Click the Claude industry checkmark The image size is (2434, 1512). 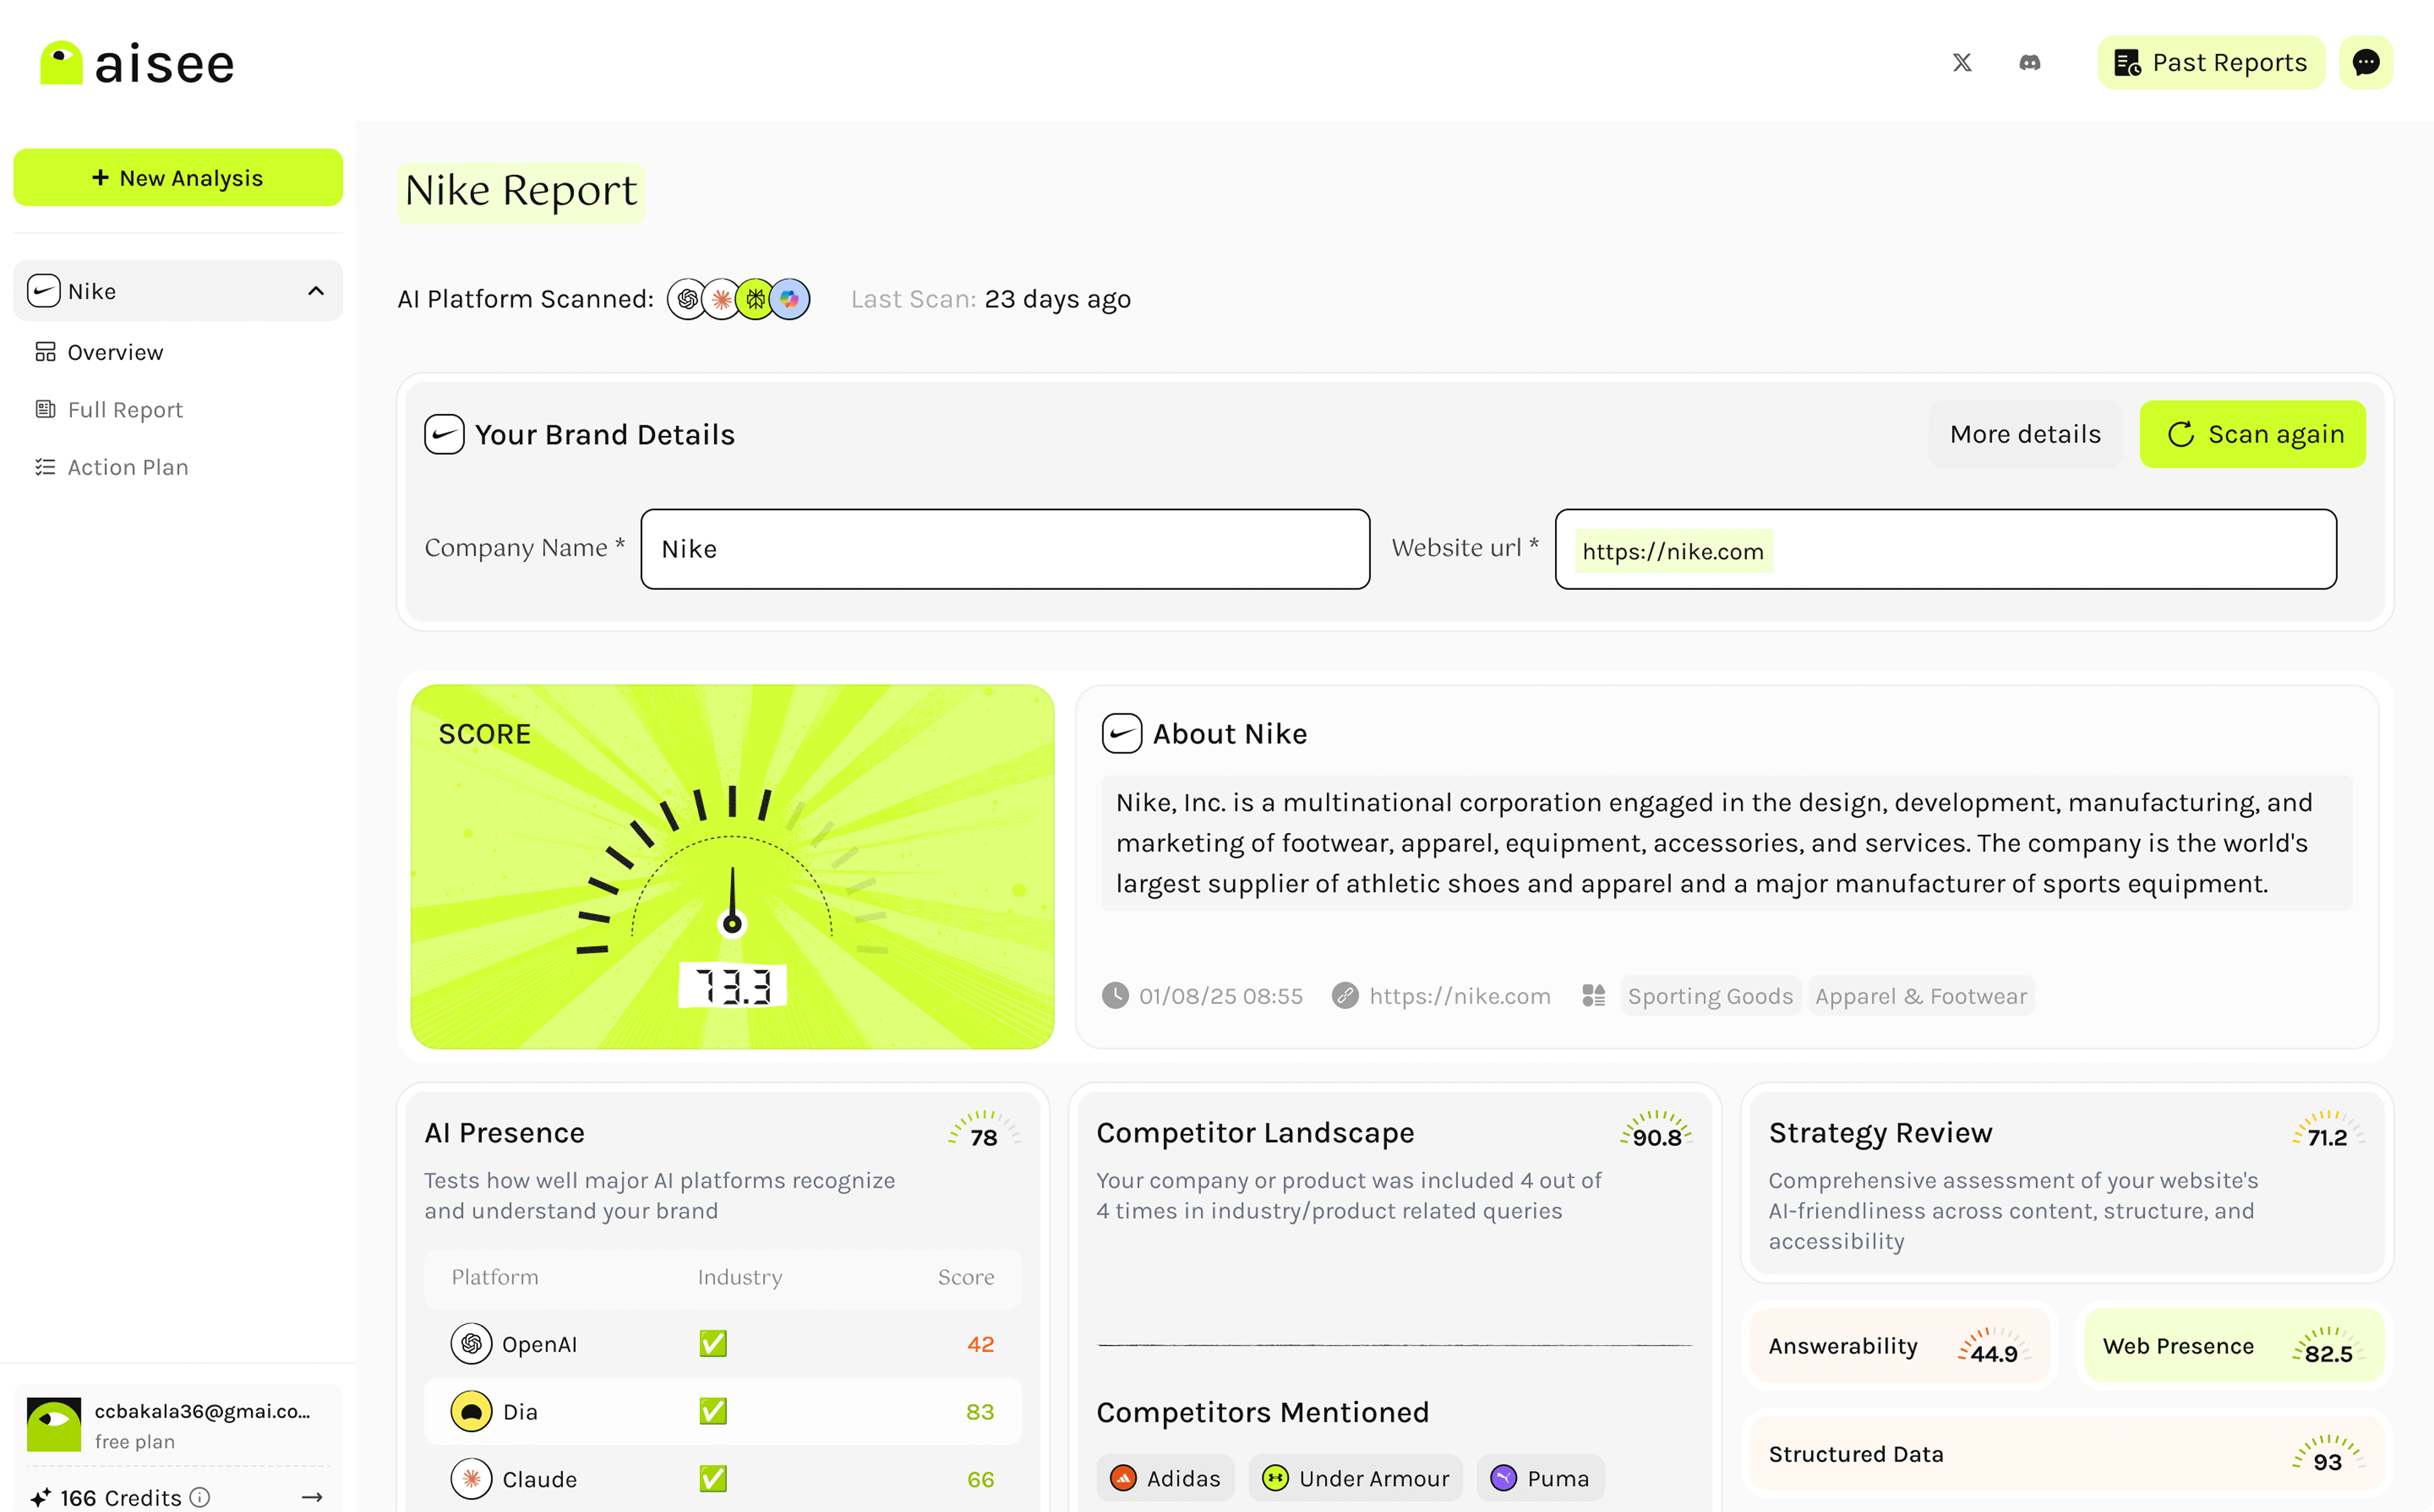click(713, 1478)
